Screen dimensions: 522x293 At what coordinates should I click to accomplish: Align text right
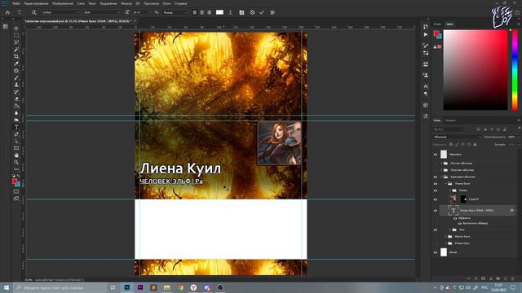(x=209, y=12)
